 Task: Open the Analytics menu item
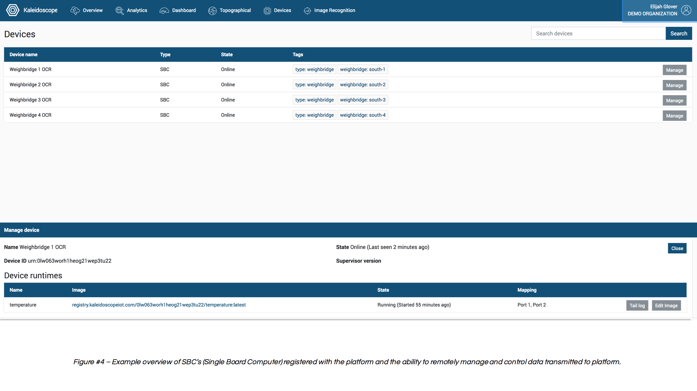click(131, 11)
